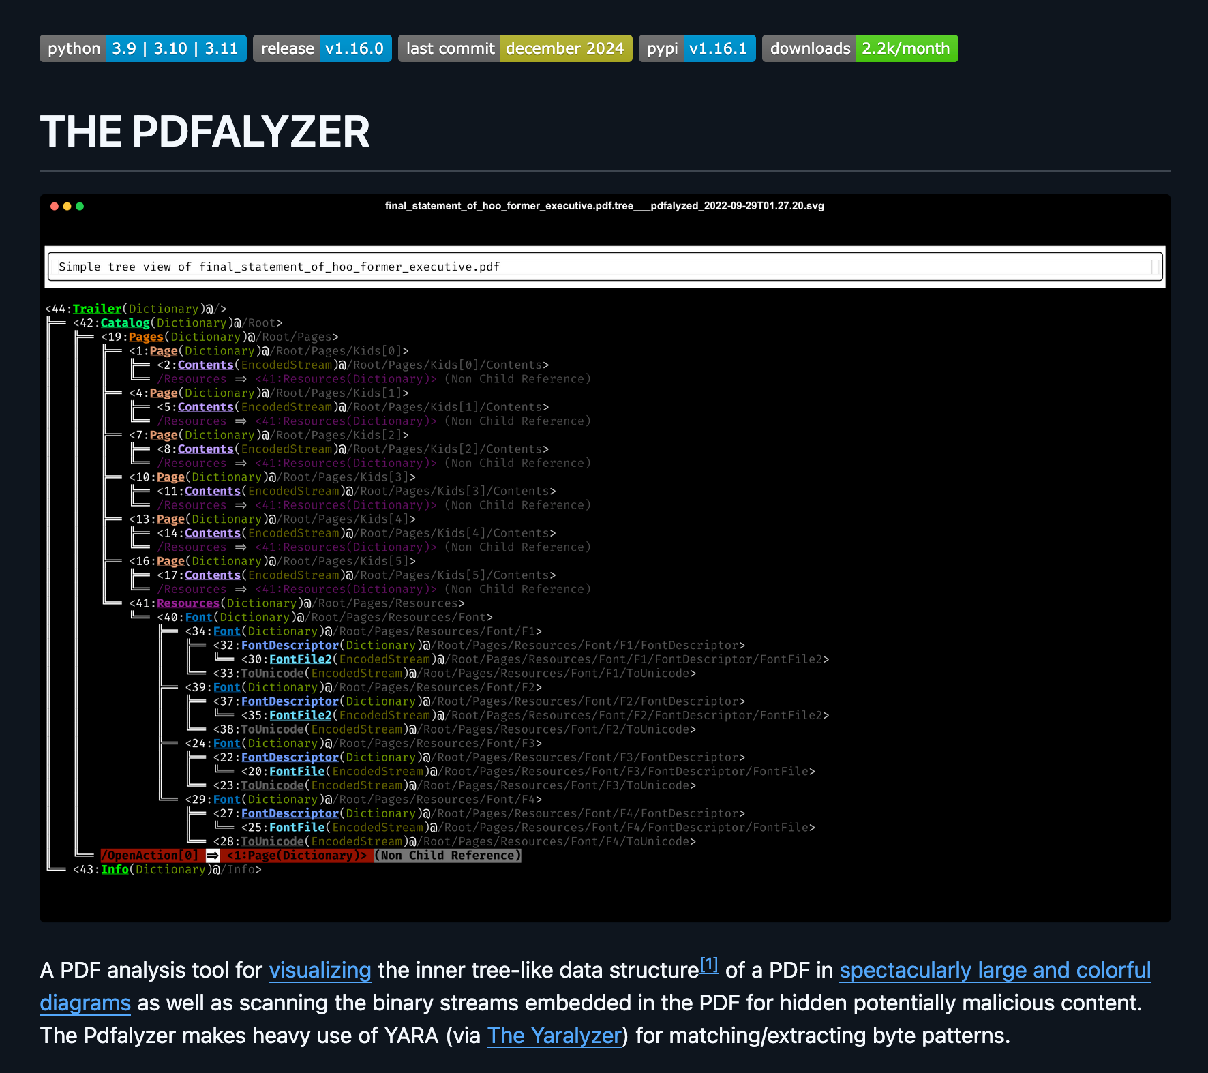Image resolution: width=1208 pixels, height=1073 pixels.
Task: Select the '<25:FontFile(EncodedStream)' row
Action: coord(528,828)
